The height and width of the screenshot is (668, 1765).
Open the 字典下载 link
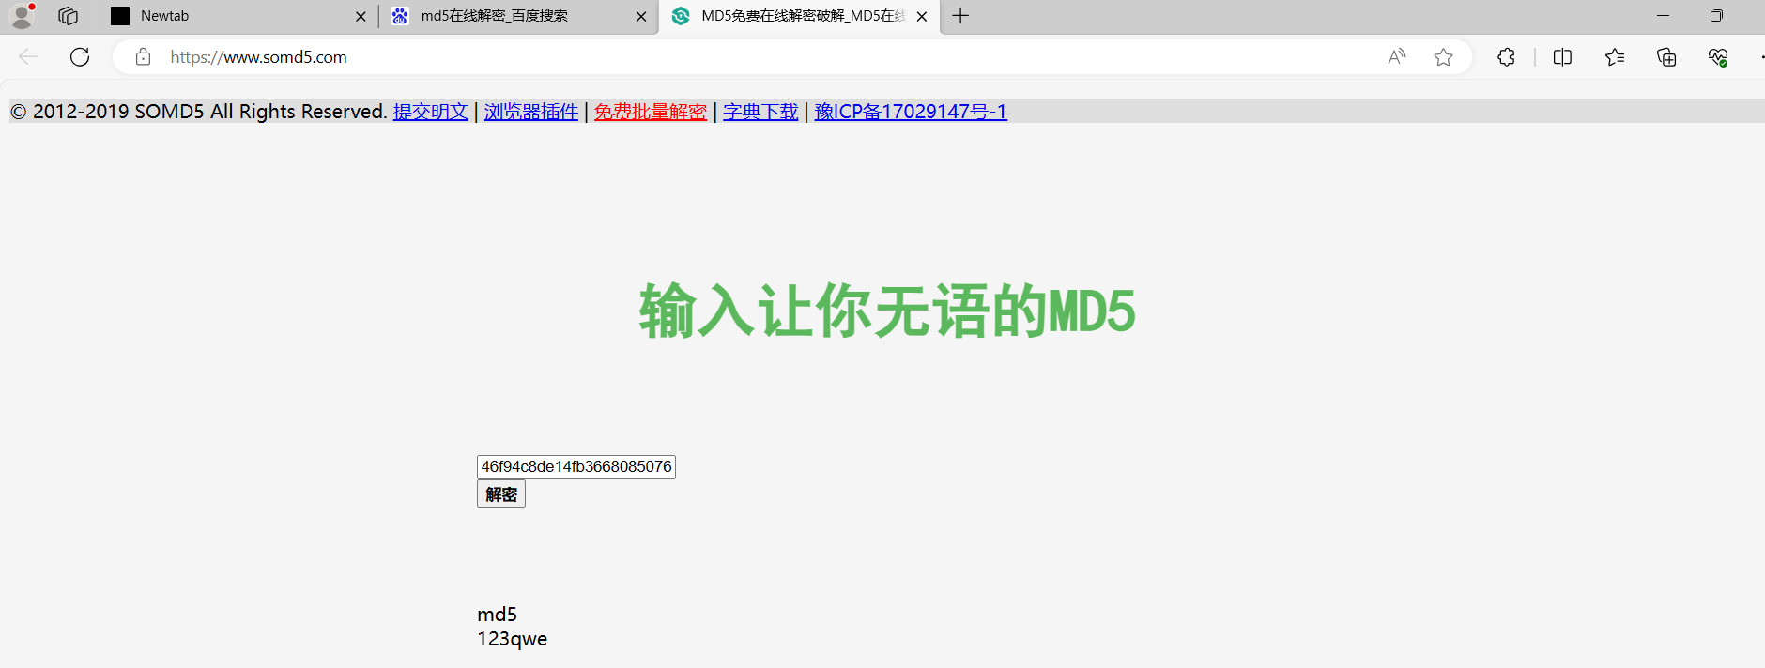click(760, 112)
